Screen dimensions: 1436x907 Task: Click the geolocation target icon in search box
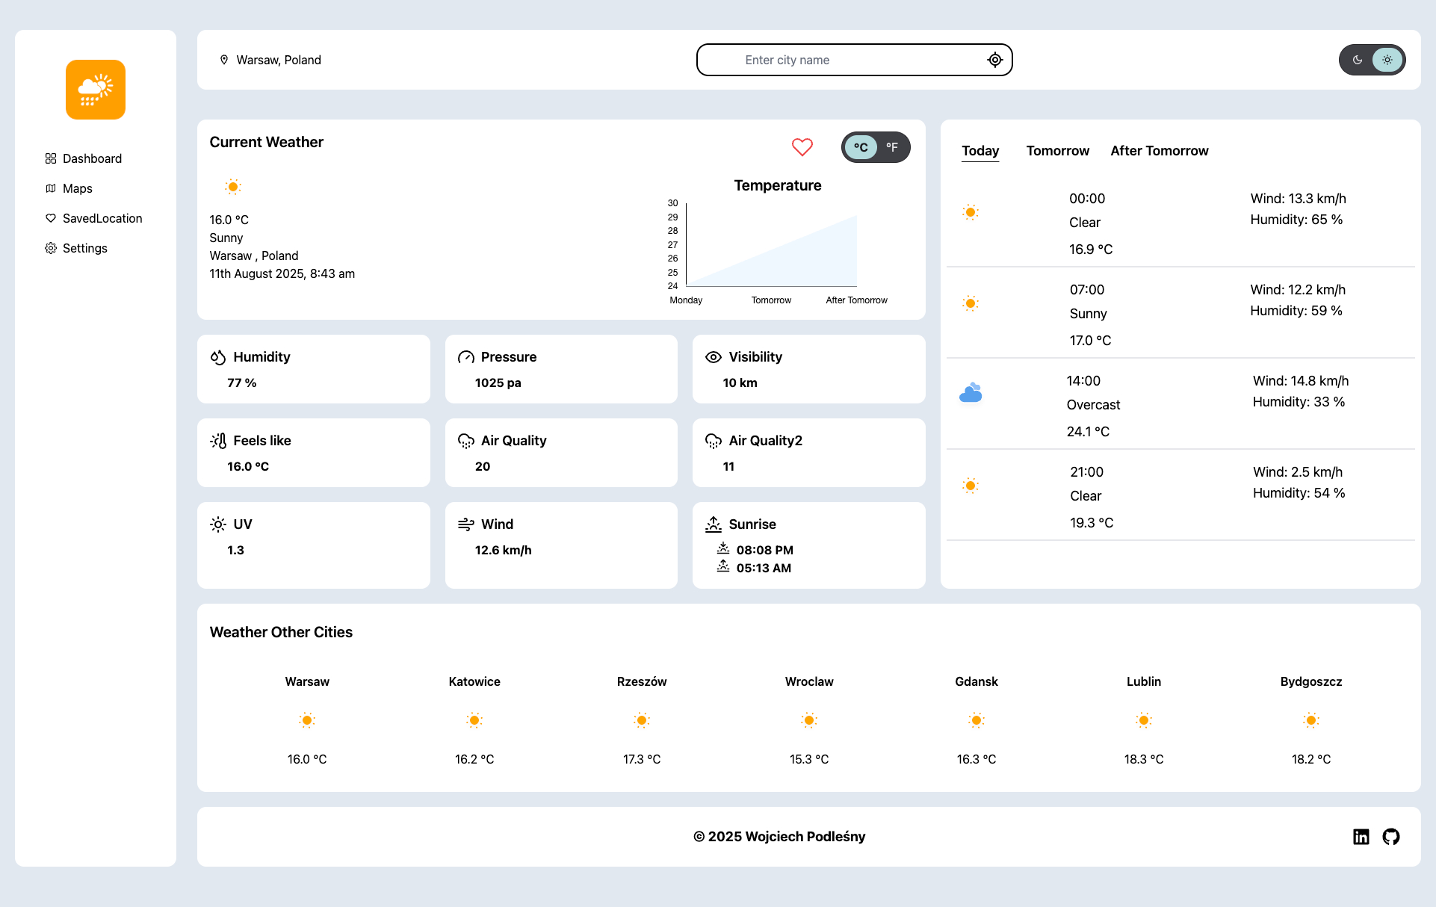(994, 60)
